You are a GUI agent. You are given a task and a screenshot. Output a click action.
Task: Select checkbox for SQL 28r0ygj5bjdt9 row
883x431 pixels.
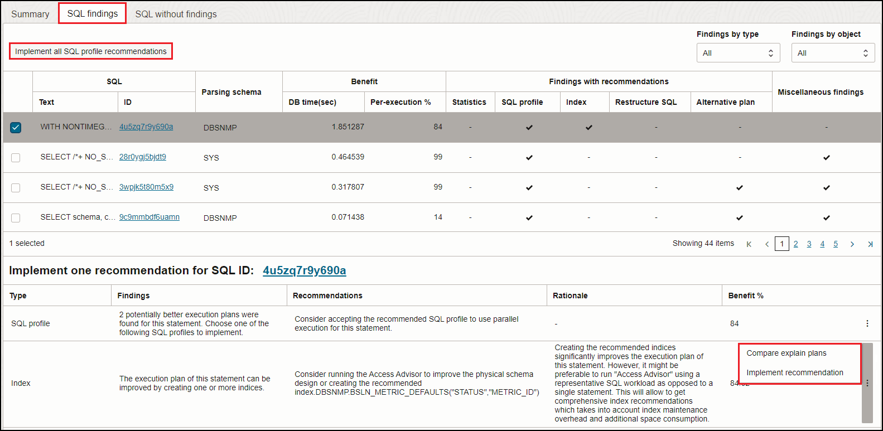[x=16, y=158]
